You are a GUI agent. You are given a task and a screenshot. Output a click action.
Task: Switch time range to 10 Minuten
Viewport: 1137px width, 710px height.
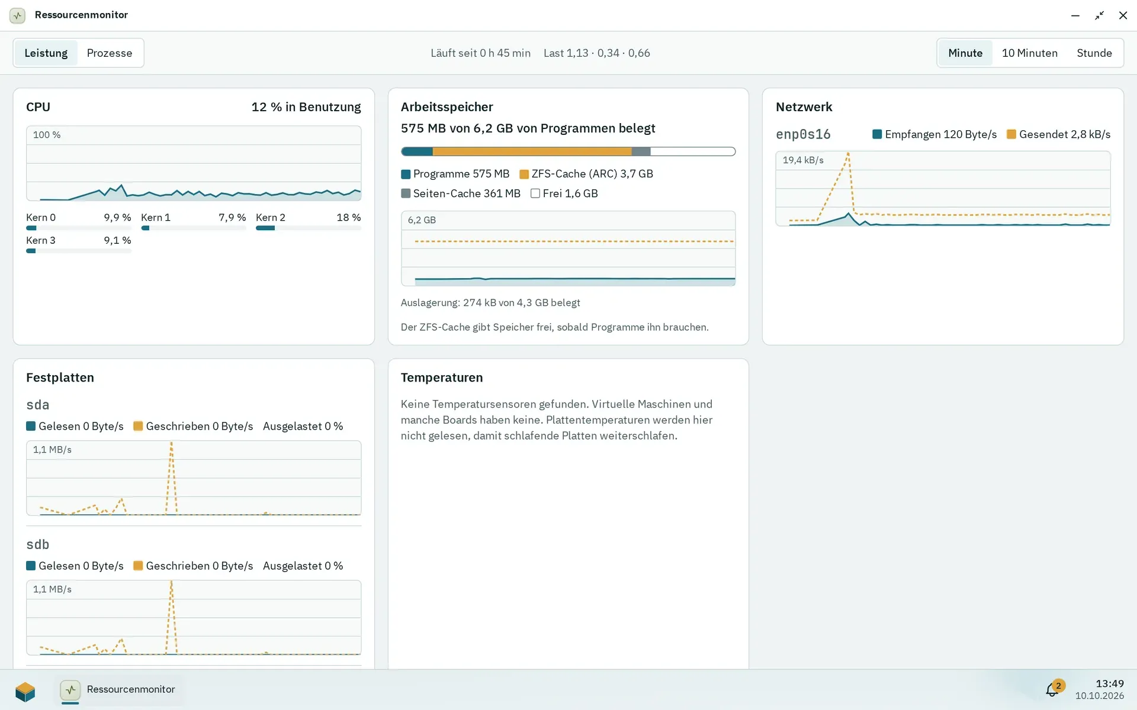tap(1029, 53)
